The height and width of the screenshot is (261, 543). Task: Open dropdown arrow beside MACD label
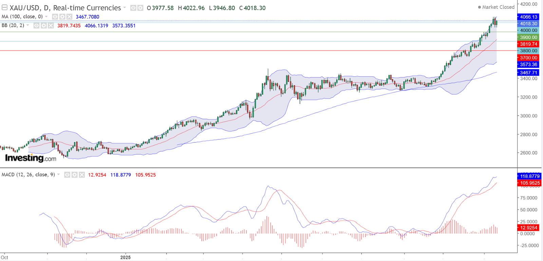(x=58, y=175)
